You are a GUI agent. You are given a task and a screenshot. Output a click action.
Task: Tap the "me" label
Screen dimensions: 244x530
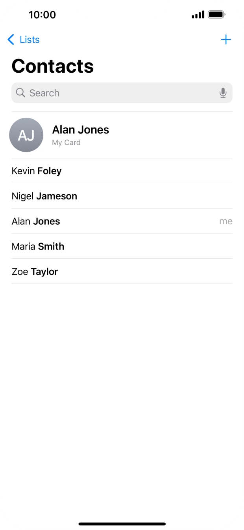click(226, 221)
